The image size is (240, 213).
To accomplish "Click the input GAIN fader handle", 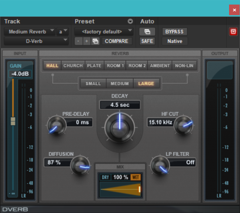I will pos(13,121).
